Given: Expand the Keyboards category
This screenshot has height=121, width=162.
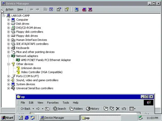Looking at the screenshot, I should point(8,48).
